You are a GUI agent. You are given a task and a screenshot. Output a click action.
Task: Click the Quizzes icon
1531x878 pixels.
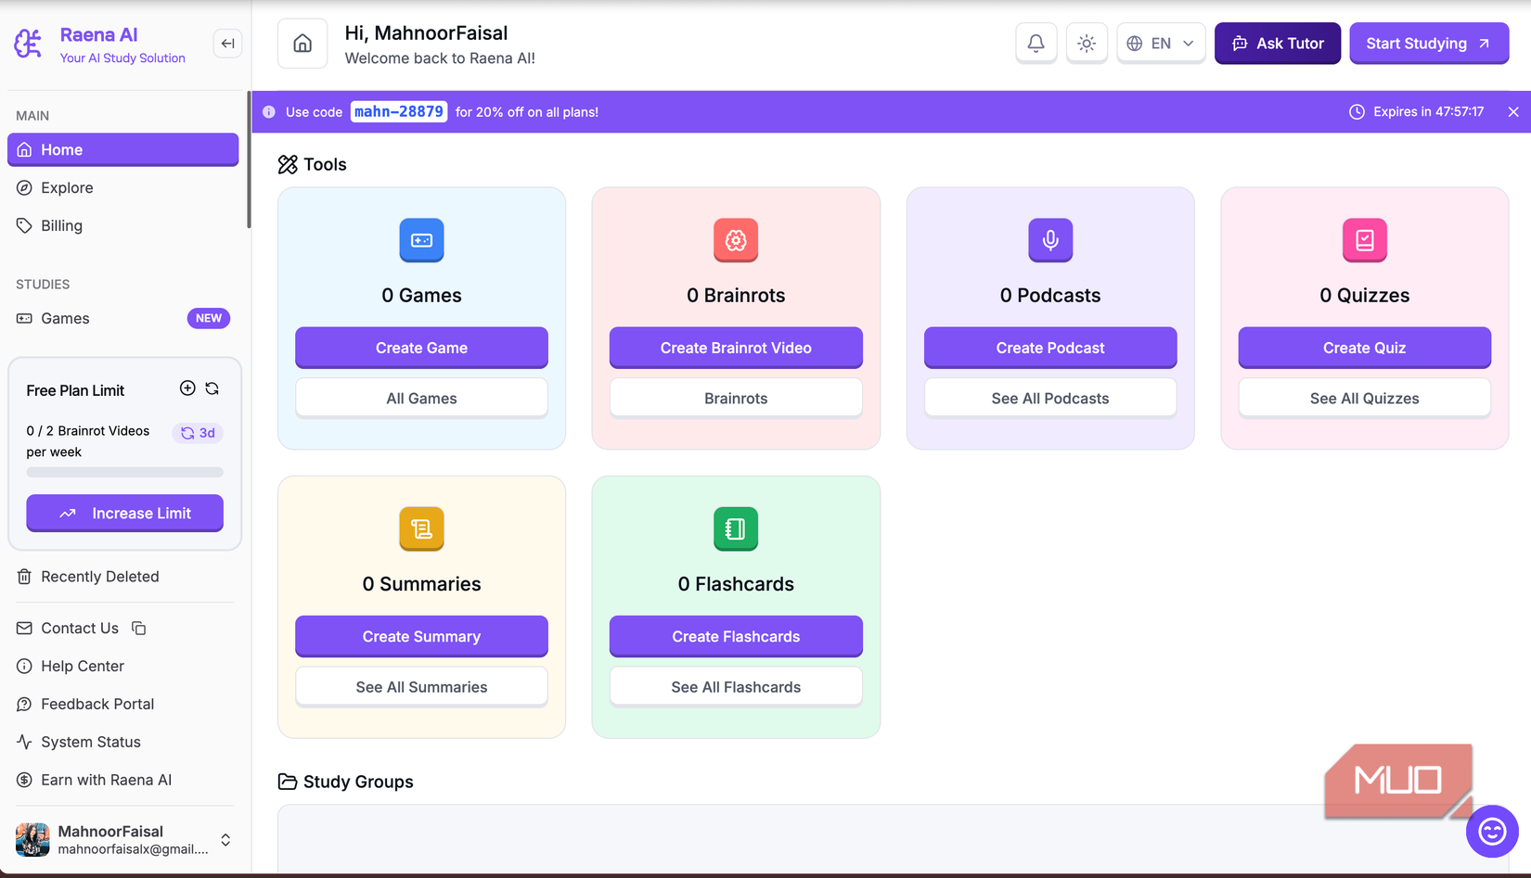coord(1365,240)
